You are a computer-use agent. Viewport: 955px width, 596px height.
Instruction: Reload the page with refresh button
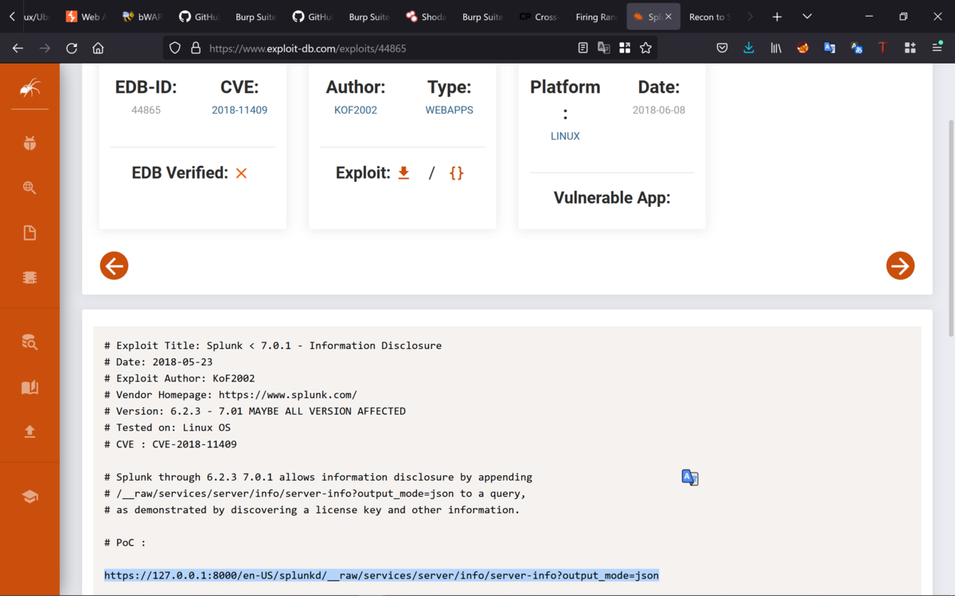pyautogui.click(x=72, y=48)
